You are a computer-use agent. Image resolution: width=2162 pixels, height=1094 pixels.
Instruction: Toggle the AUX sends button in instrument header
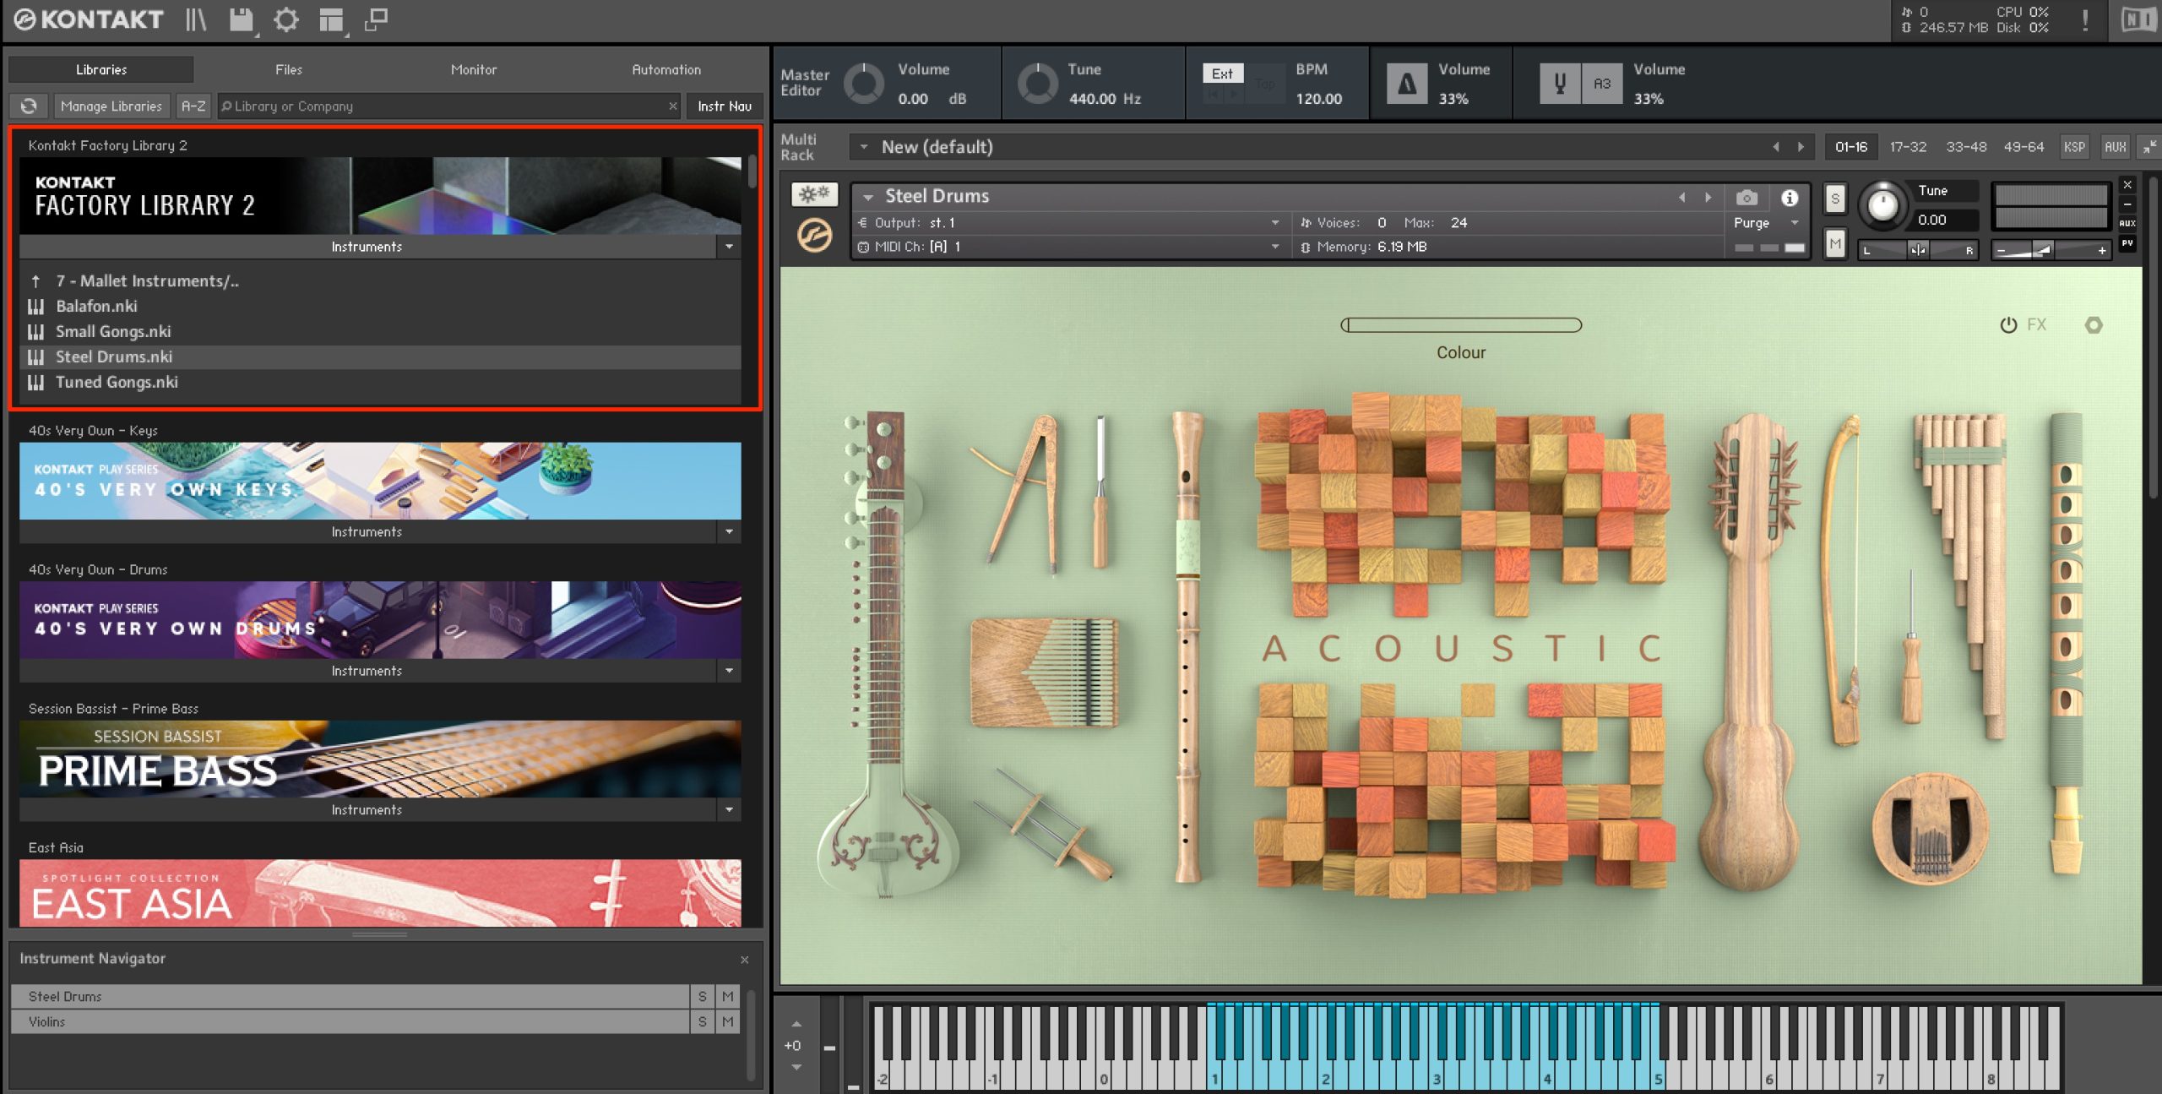coord(2127,223)
